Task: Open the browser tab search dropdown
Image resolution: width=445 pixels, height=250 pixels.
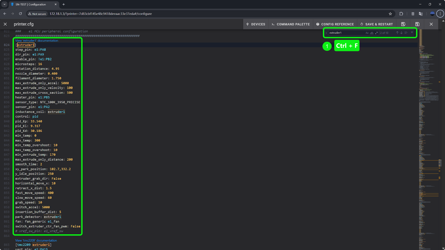Action: [x=4, y=4]
